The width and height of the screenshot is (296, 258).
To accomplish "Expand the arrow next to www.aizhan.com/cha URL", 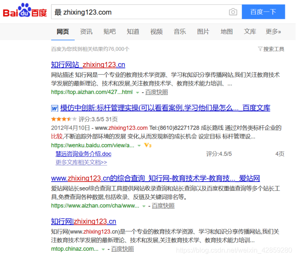I will (144, 206).
